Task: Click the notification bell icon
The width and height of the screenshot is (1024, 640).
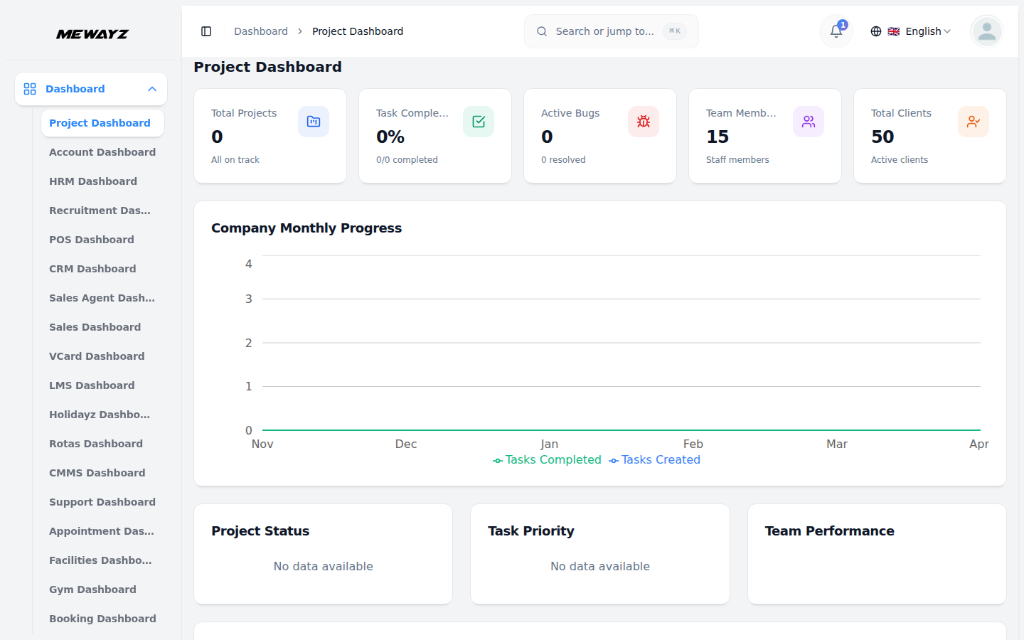Action: click(836, 31)
